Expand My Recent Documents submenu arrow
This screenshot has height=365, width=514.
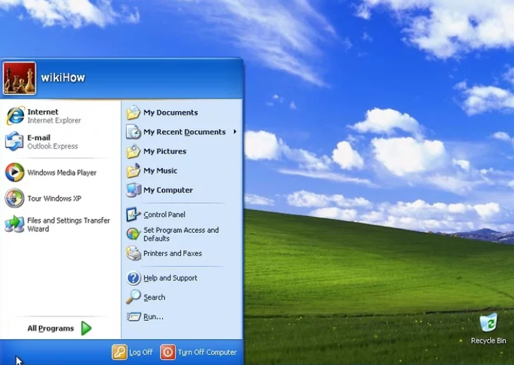[235, 132]
